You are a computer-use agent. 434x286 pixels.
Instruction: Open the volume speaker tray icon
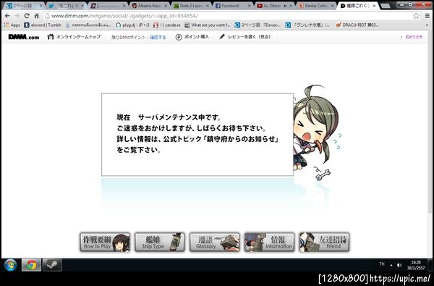399,265
